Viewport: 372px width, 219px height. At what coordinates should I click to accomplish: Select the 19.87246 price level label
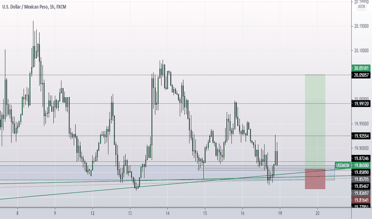point(361,158)
